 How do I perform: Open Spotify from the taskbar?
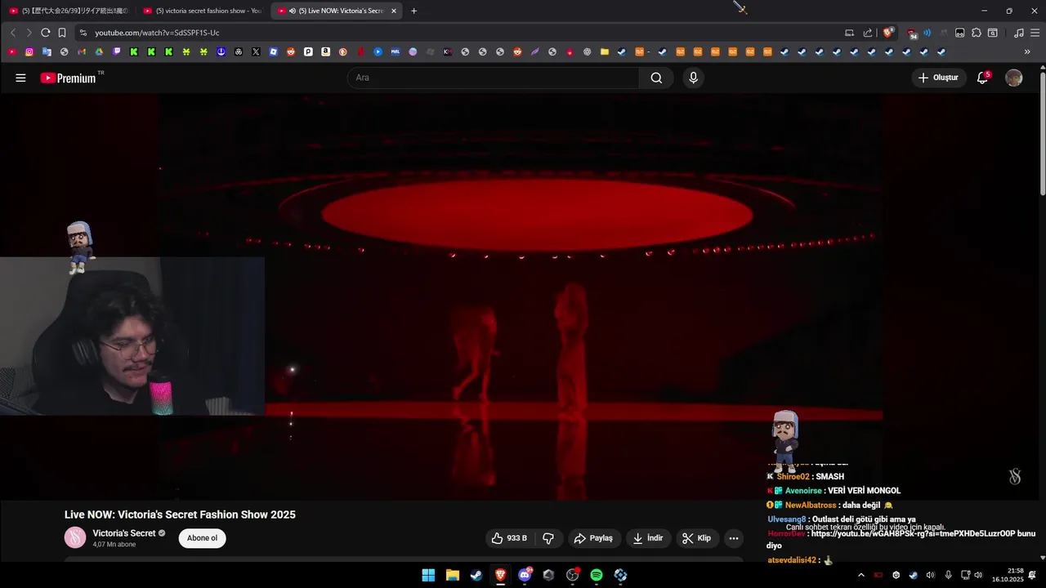point(597,575)
